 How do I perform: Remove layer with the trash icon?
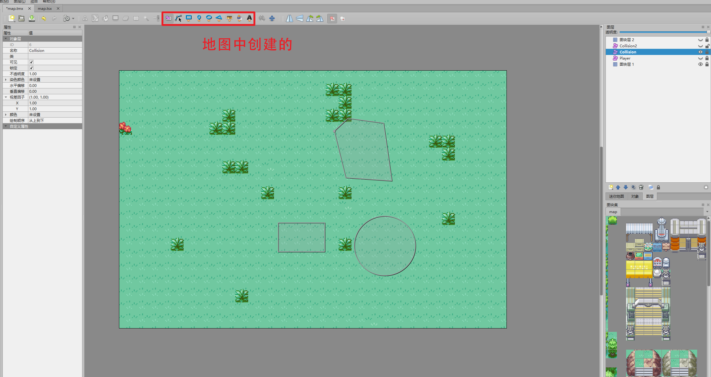pyautogui.click(x=641, y=187)
